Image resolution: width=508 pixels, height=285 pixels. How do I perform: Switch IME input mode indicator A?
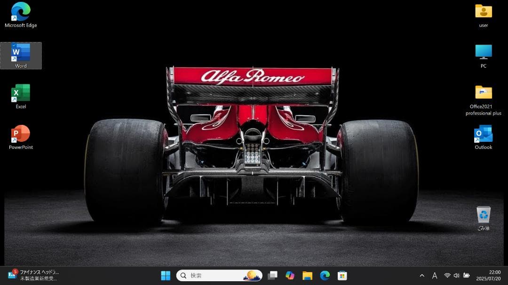point(435,276)
